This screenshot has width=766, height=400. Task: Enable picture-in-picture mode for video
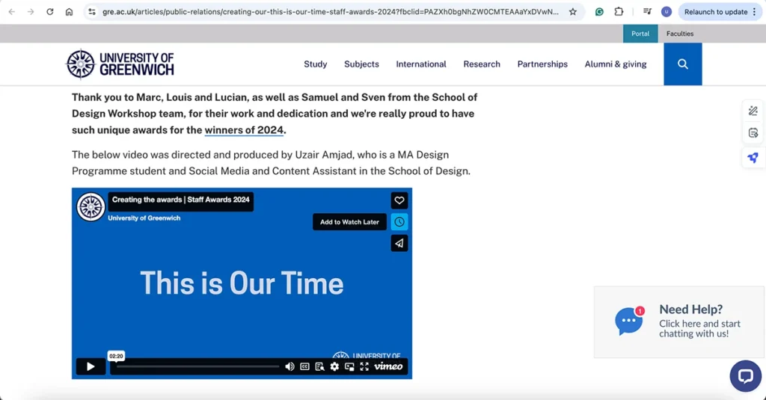pos(349,366)
